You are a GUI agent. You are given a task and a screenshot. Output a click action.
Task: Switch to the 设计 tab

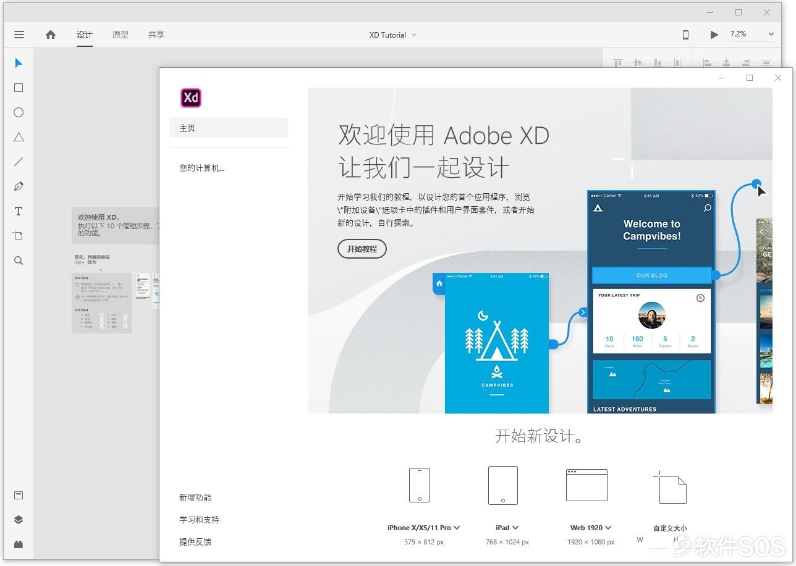coord(85,35)
